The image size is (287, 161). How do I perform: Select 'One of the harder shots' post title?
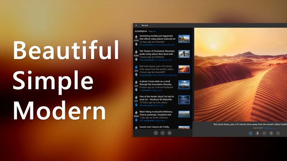pyautogui.click(x=157, y=98)
